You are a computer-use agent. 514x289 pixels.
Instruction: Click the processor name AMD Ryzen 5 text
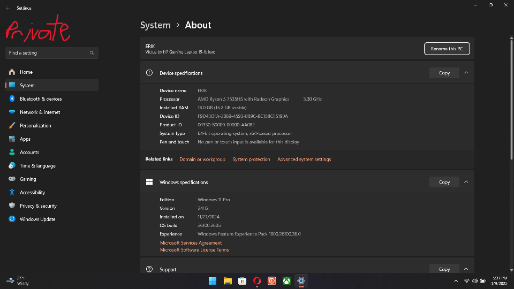pyautogui.click(x=243, y=99)
